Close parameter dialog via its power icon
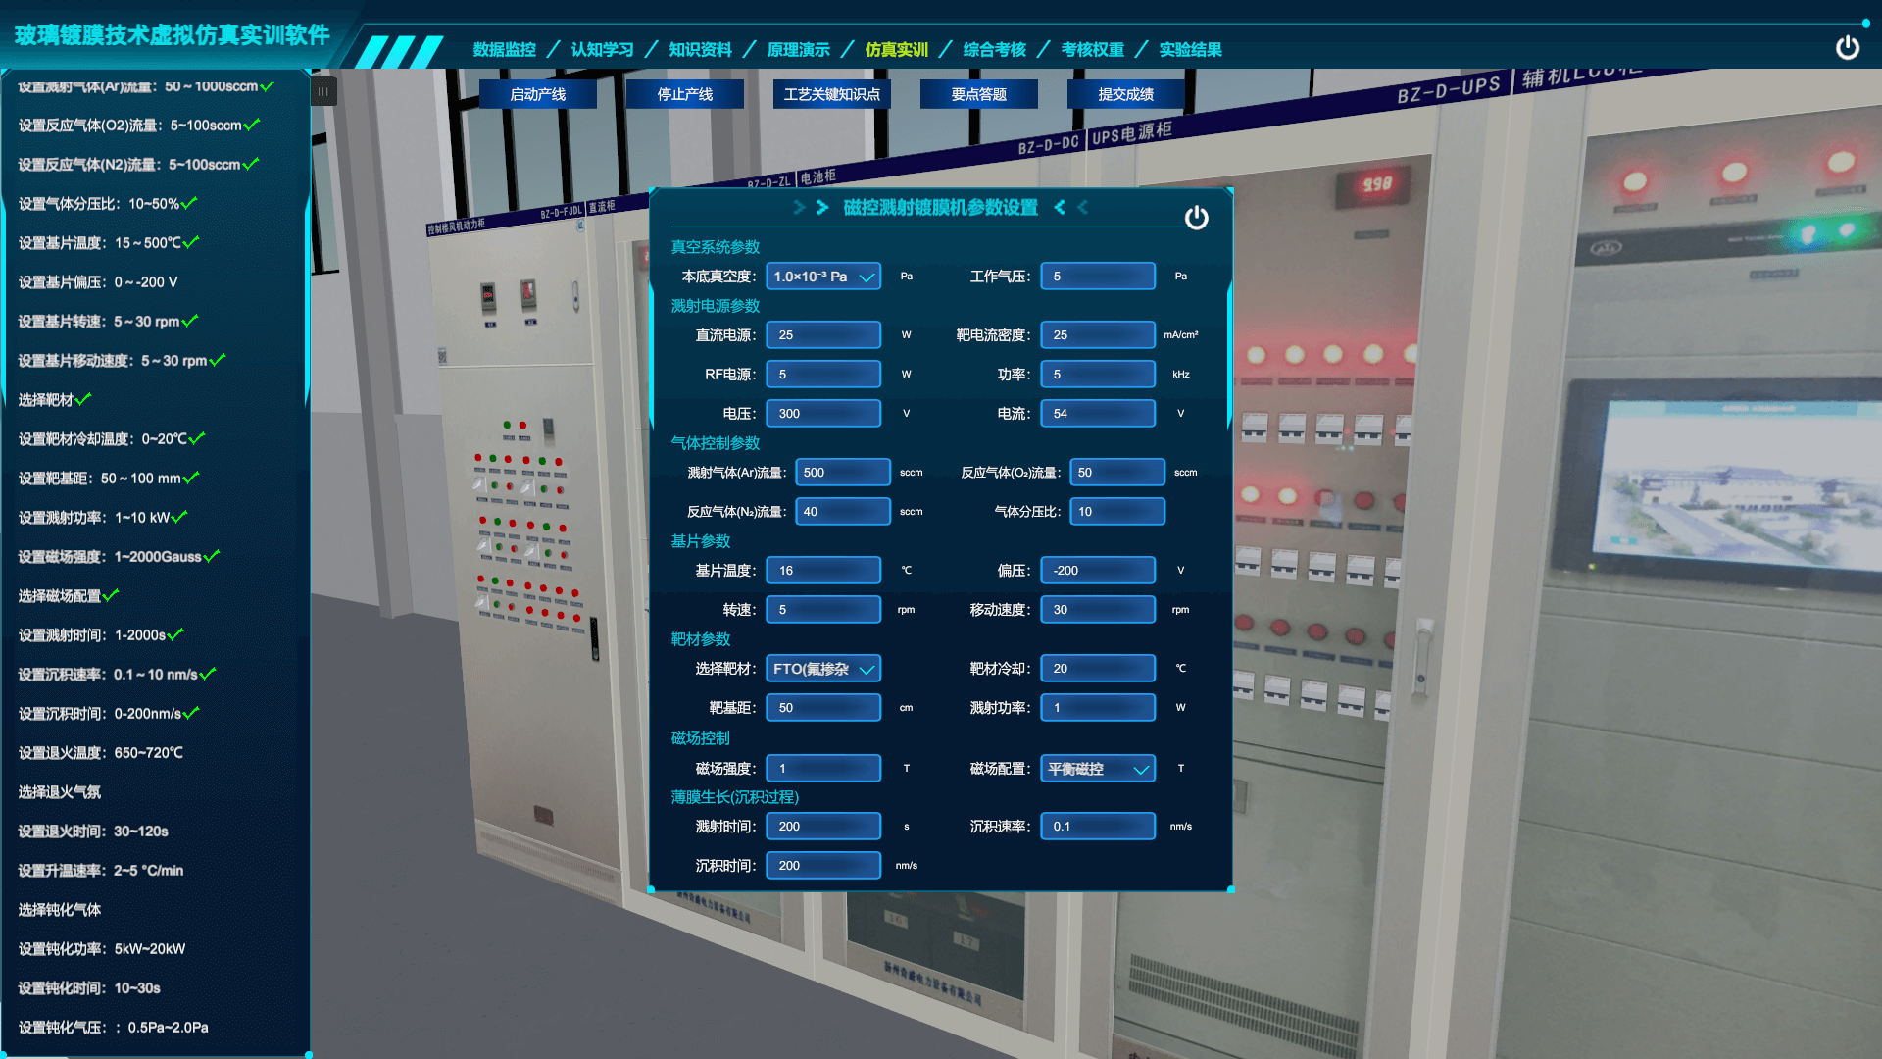Viewport: 1882px width, 1059px height. click(x=1196, y=218)
